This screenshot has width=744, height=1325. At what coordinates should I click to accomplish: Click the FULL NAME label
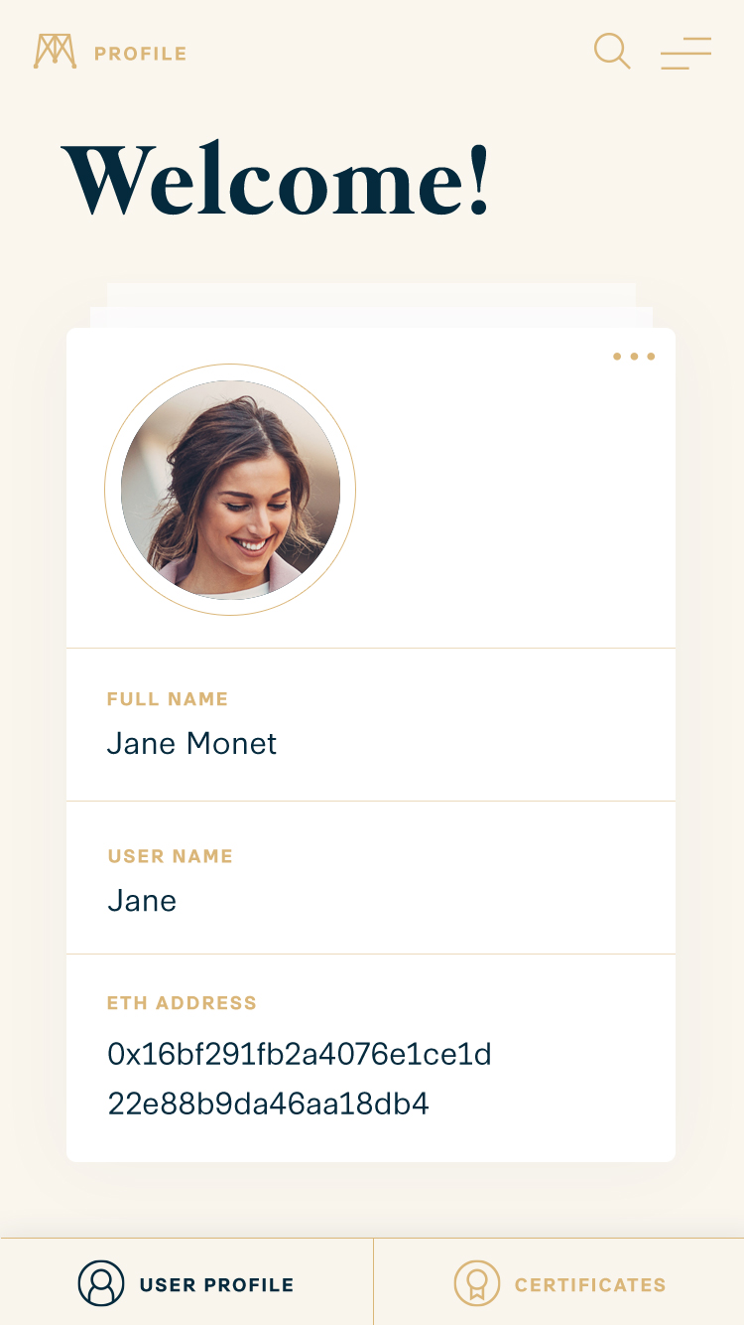tap(168, 699)
